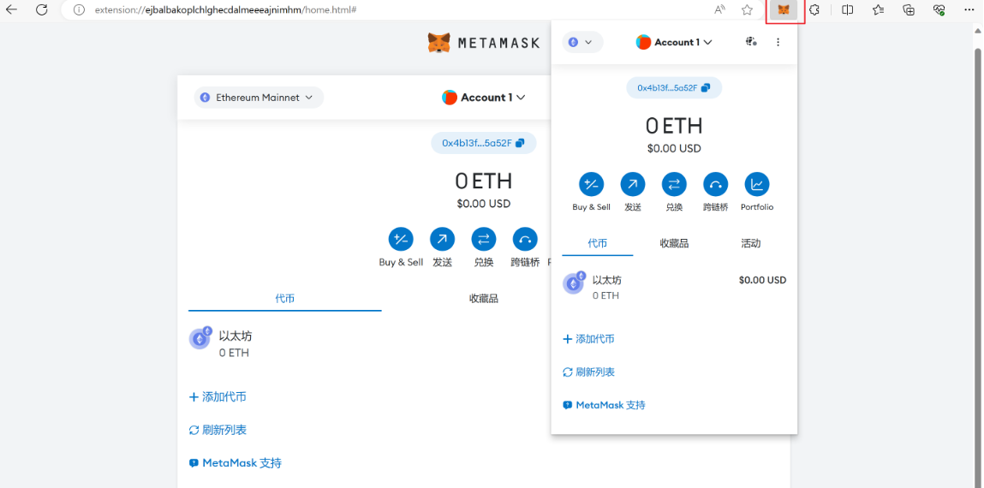Click Buy & Sell icon in popup
This screenshot has height=488, width=984.
[591, 184]
